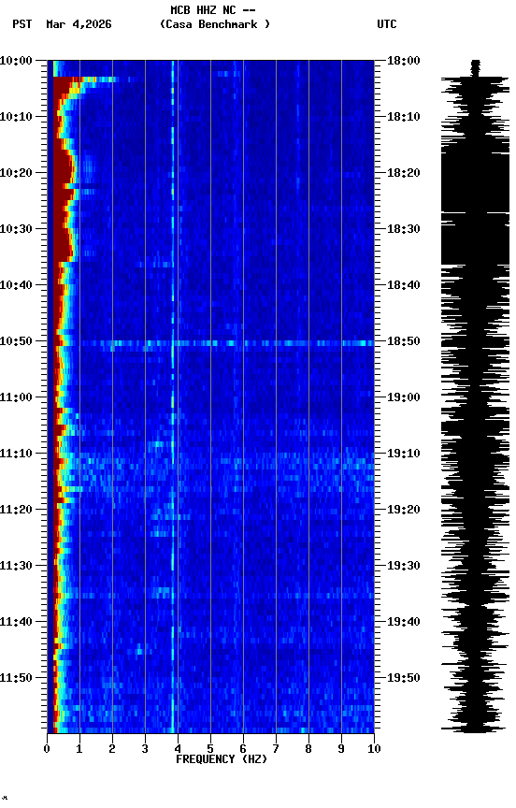Click the seismogram waveform trace panel

475,397
